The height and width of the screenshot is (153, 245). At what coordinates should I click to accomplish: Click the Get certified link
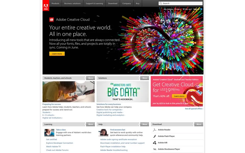pos(51,139)
